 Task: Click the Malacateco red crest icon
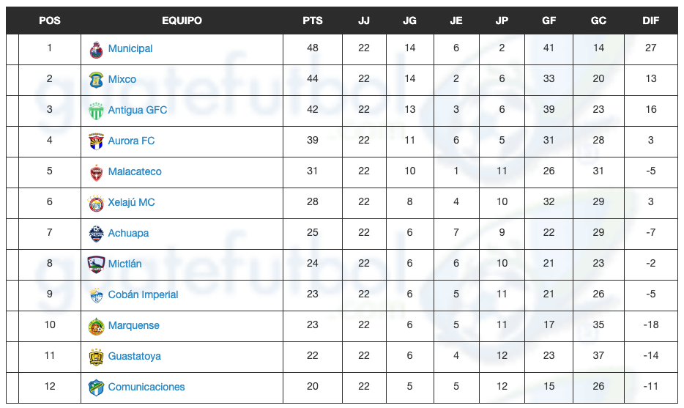click(96, 172)
